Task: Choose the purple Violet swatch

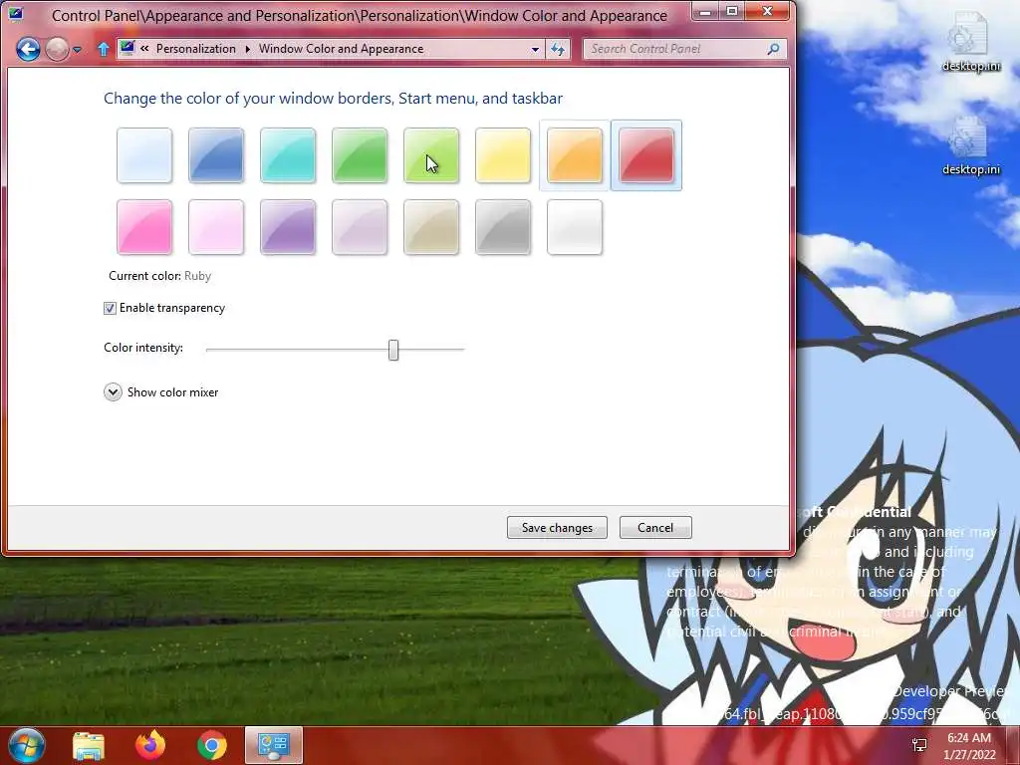Action: click(x=288, y=227)
